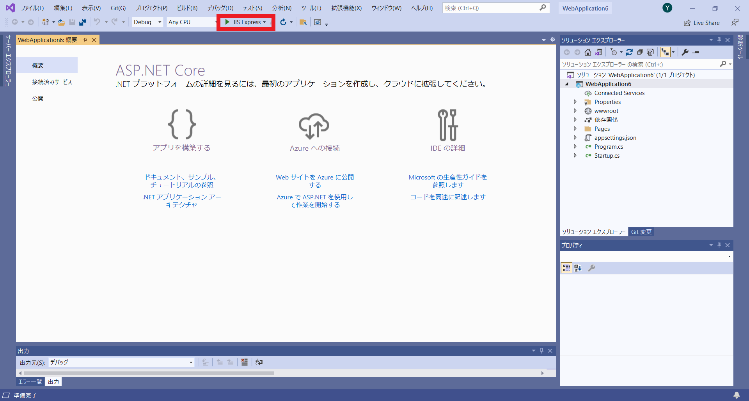Click the Home icon in Solution Explorer
Viewport: 749px width, 401px height.
pos(588,52)
